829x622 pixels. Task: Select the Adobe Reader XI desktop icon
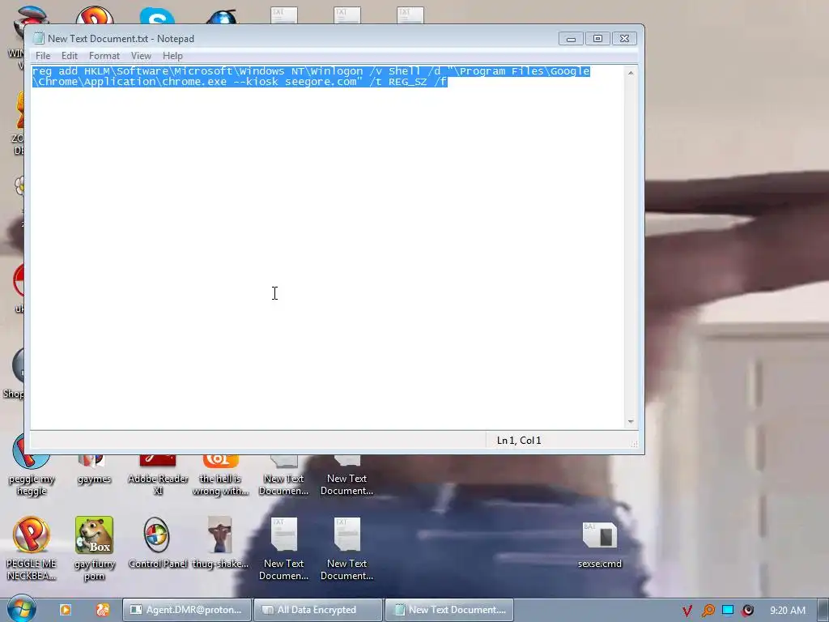(158, 473)
